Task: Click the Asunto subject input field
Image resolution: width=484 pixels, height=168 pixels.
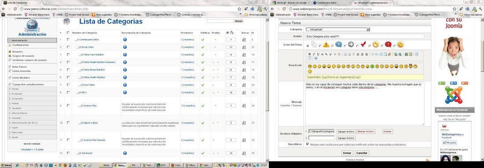Action: tap(365, 37)
